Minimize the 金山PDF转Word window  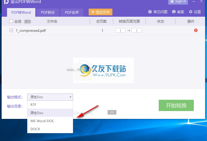(x=194, y=1)
